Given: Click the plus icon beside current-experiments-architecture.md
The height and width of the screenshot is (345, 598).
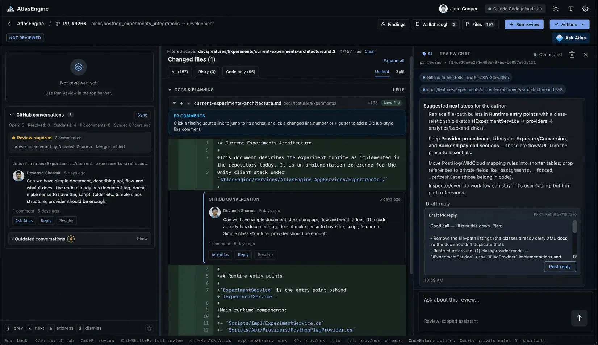Looking at the screenshot, I should (x=181, y=103).
